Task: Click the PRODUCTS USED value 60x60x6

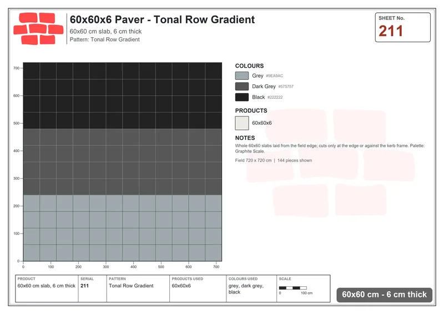Action: 181,286
